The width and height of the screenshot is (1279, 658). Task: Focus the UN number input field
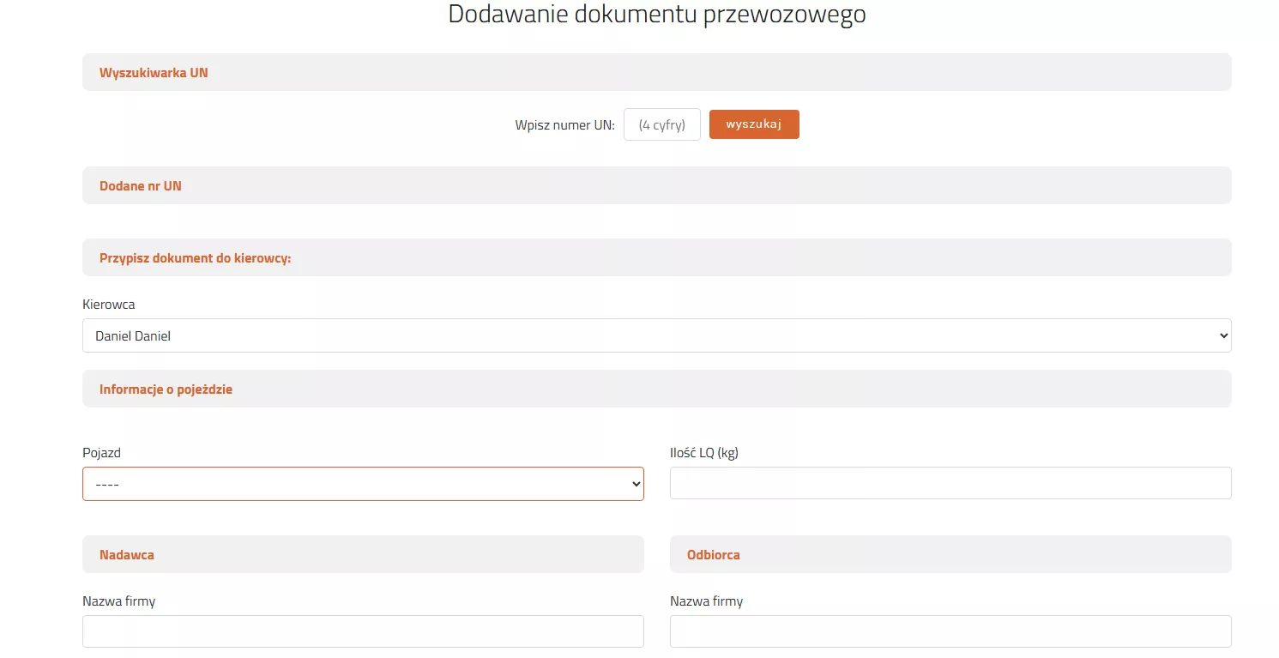coord(661,124)
